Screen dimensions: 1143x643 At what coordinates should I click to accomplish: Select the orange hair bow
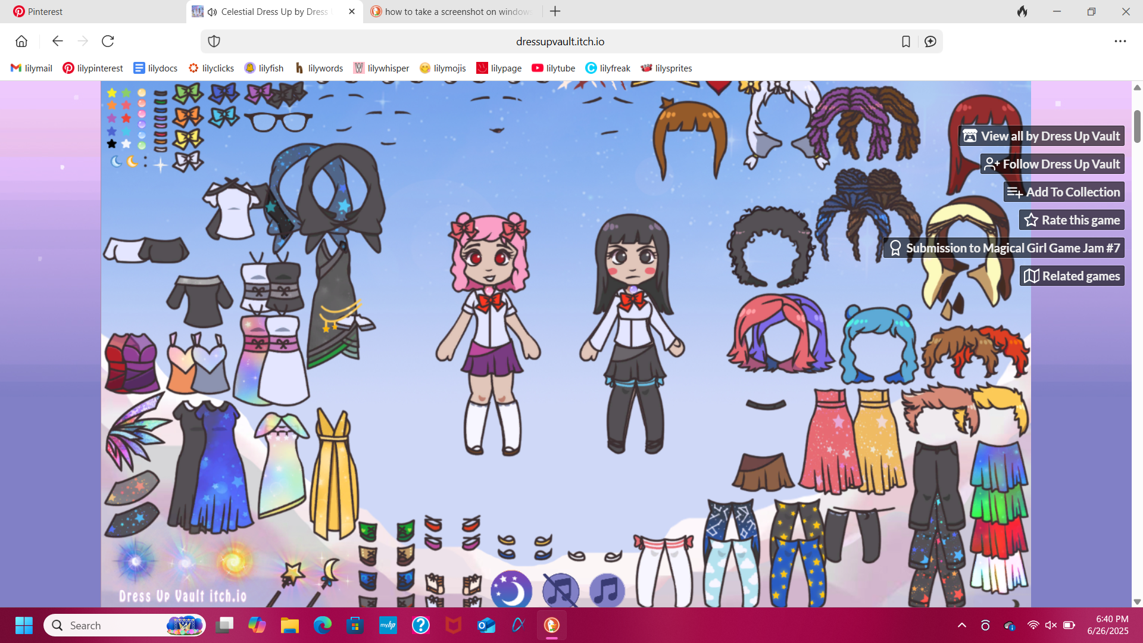(x=188, y=116)
